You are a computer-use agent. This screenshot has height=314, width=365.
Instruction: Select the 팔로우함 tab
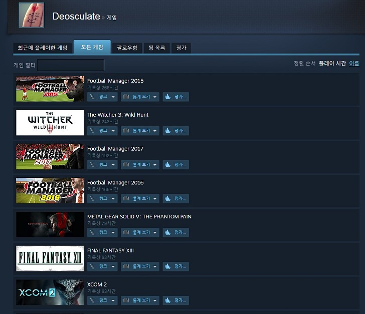click(x=127, y=48)
